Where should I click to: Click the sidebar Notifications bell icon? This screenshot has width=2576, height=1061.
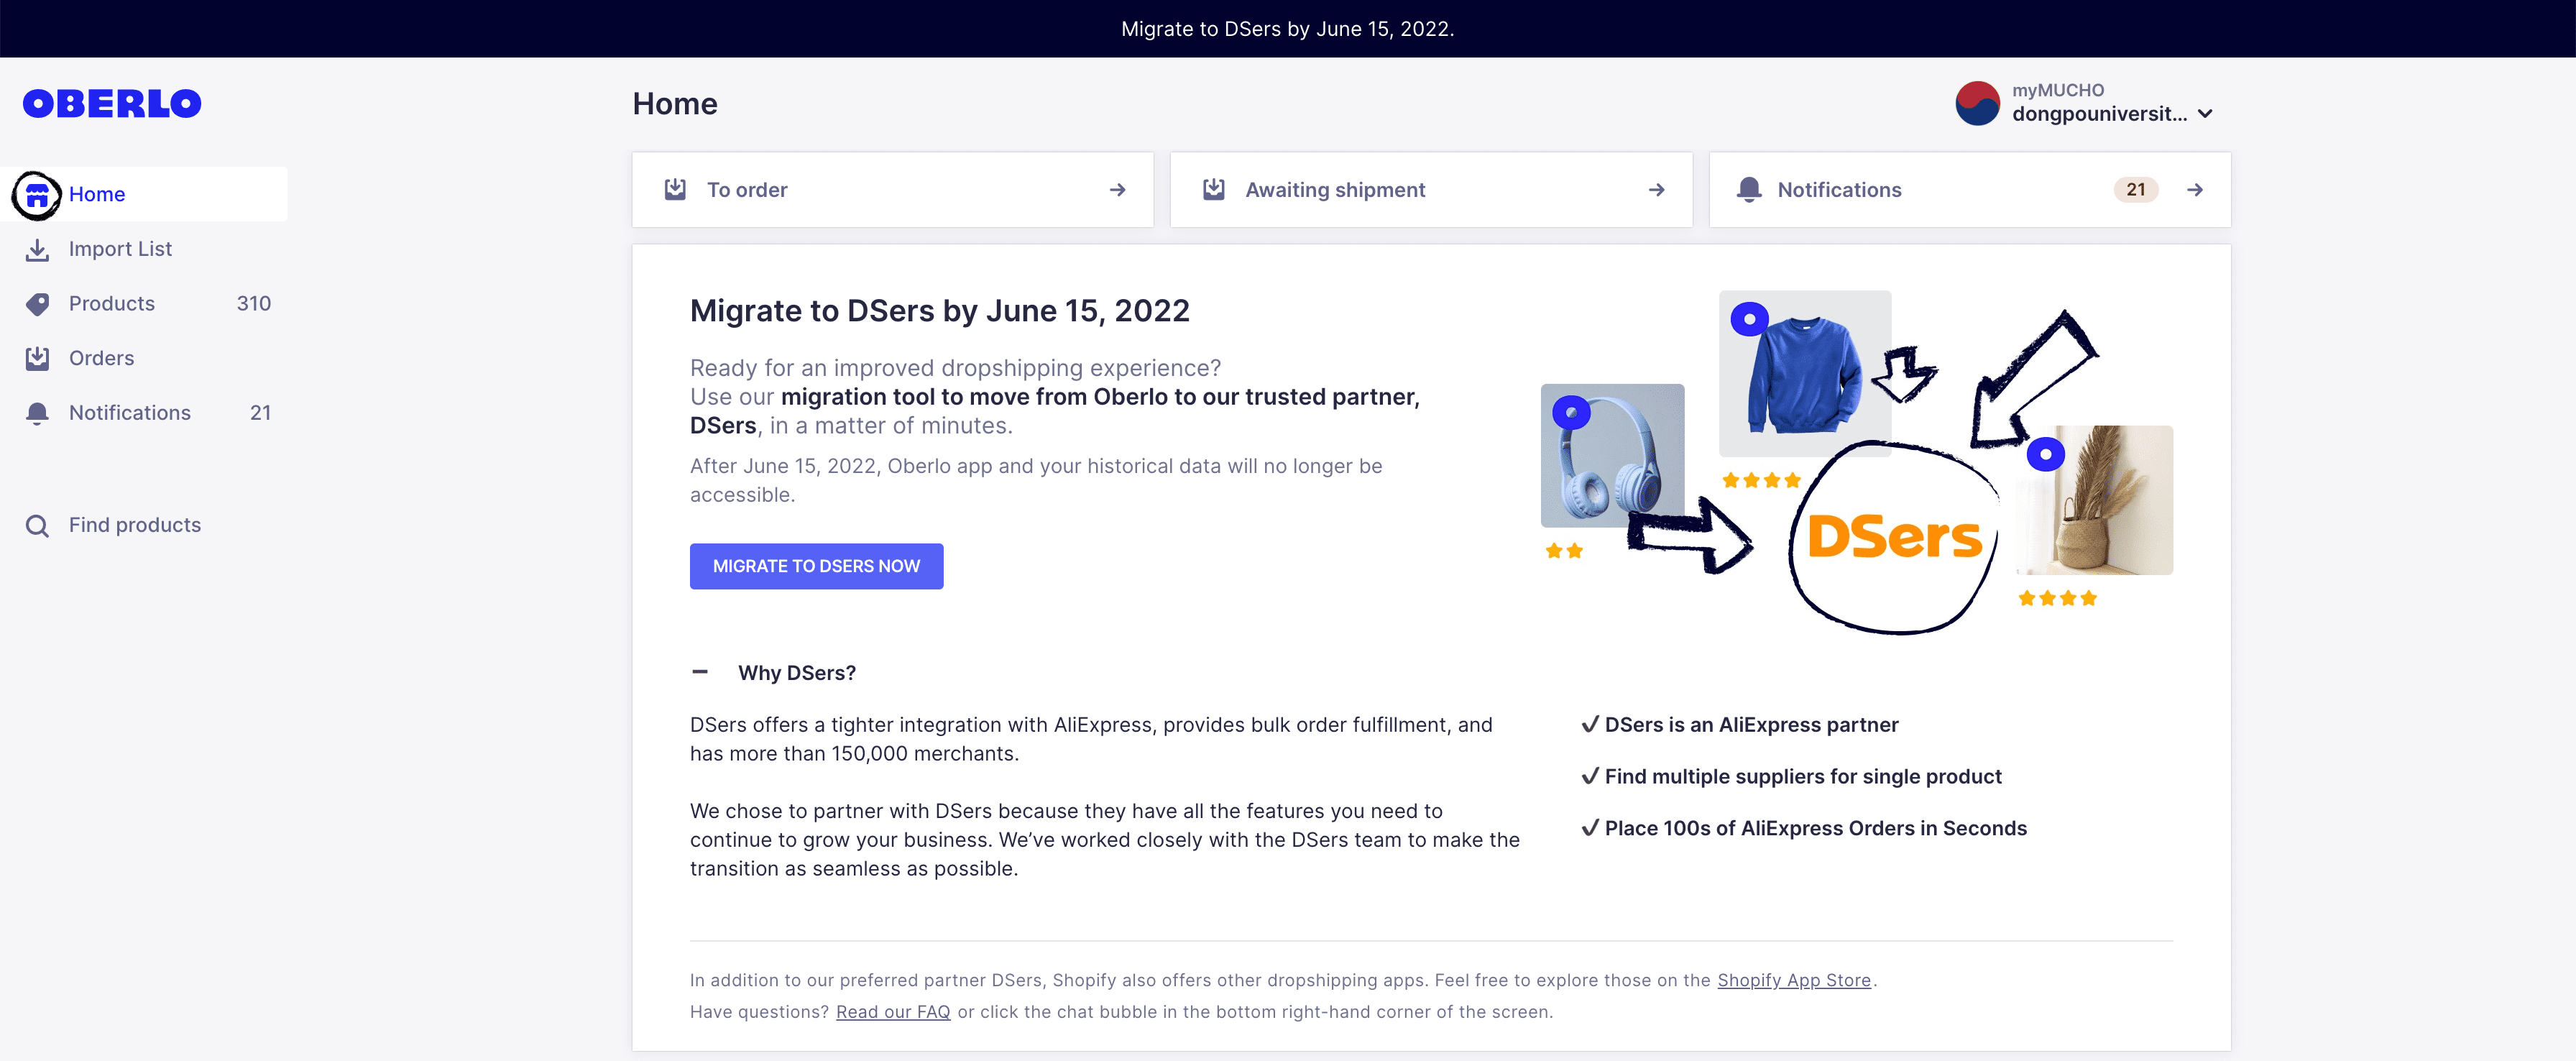pyautogui.click(x=37, y=413)
